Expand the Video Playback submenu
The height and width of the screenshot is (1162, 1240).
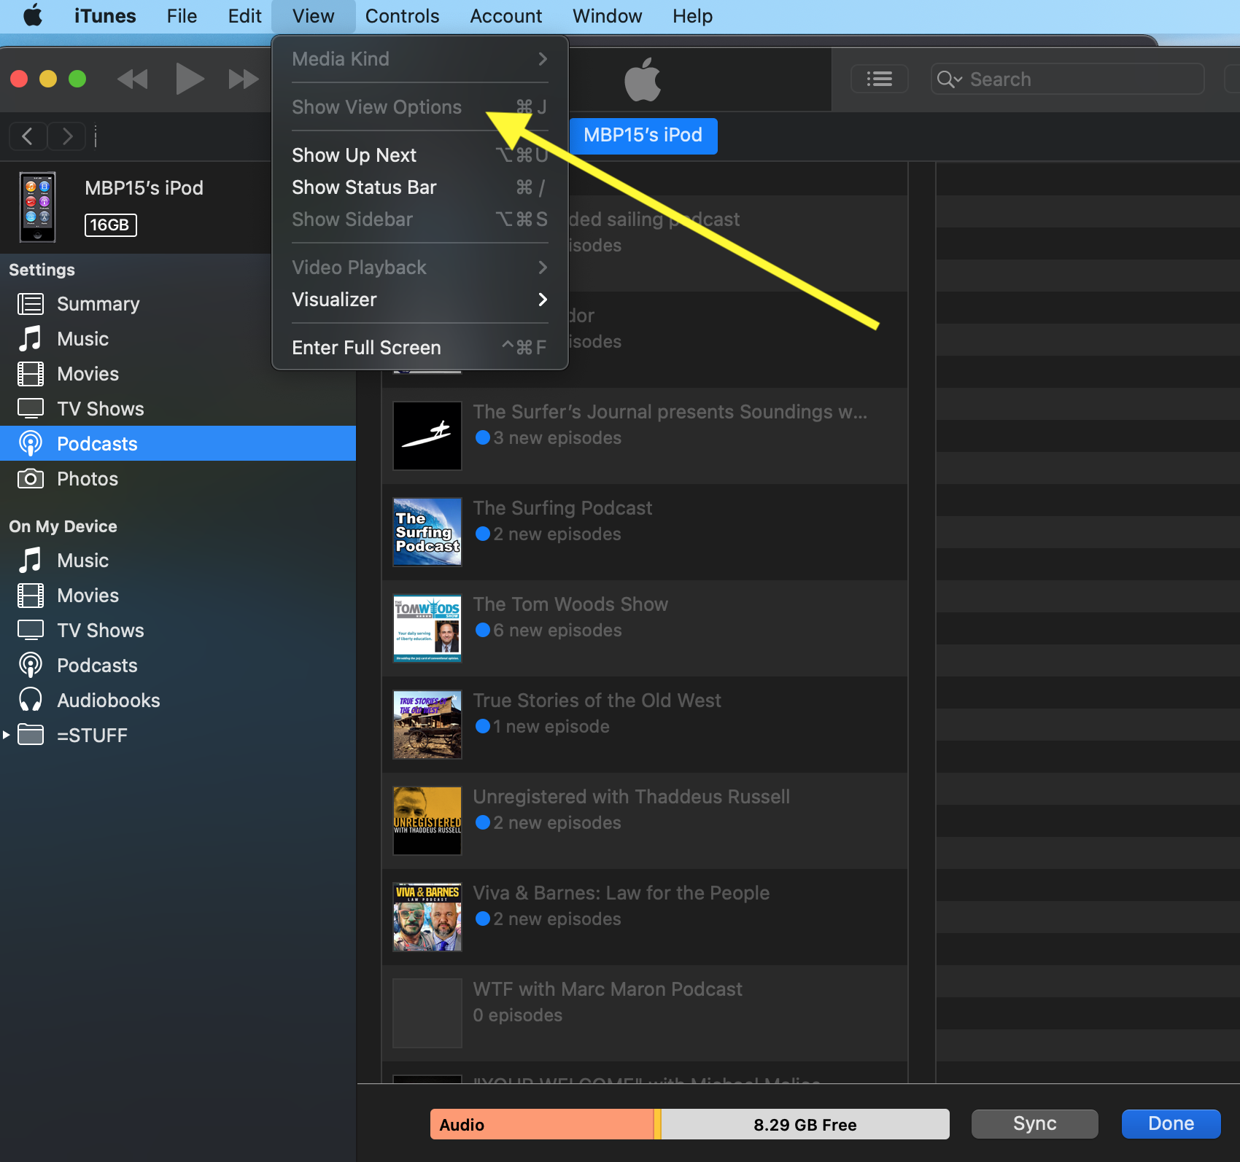[419, 268]
